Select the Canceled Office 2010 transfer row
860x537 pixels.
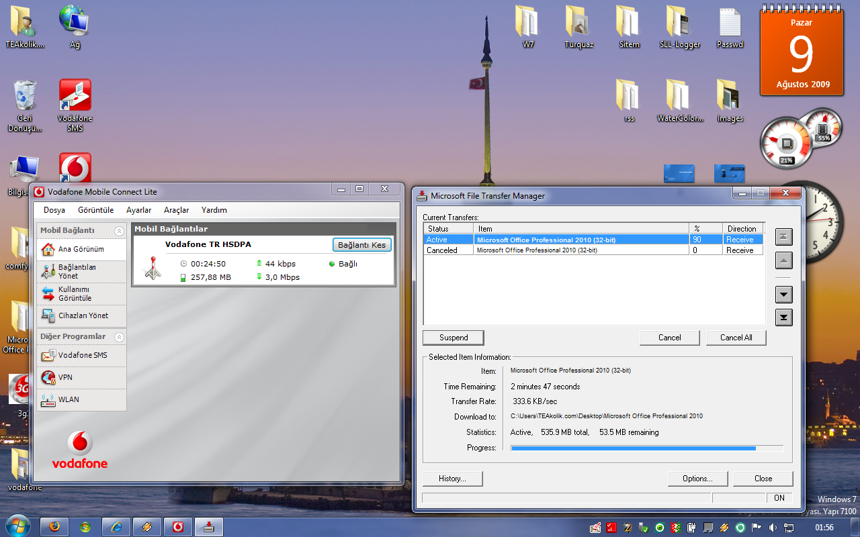[593, 250]
